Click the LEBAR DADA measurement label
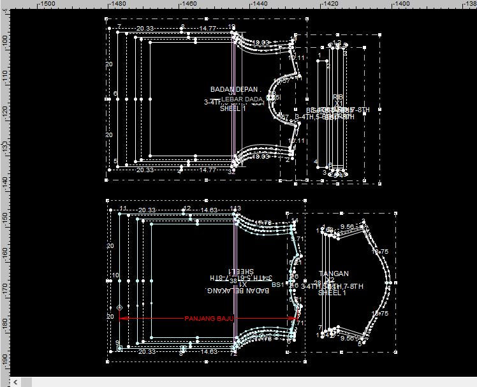Image resolution: width=477 pixels, height=387 pixels. 243,99
